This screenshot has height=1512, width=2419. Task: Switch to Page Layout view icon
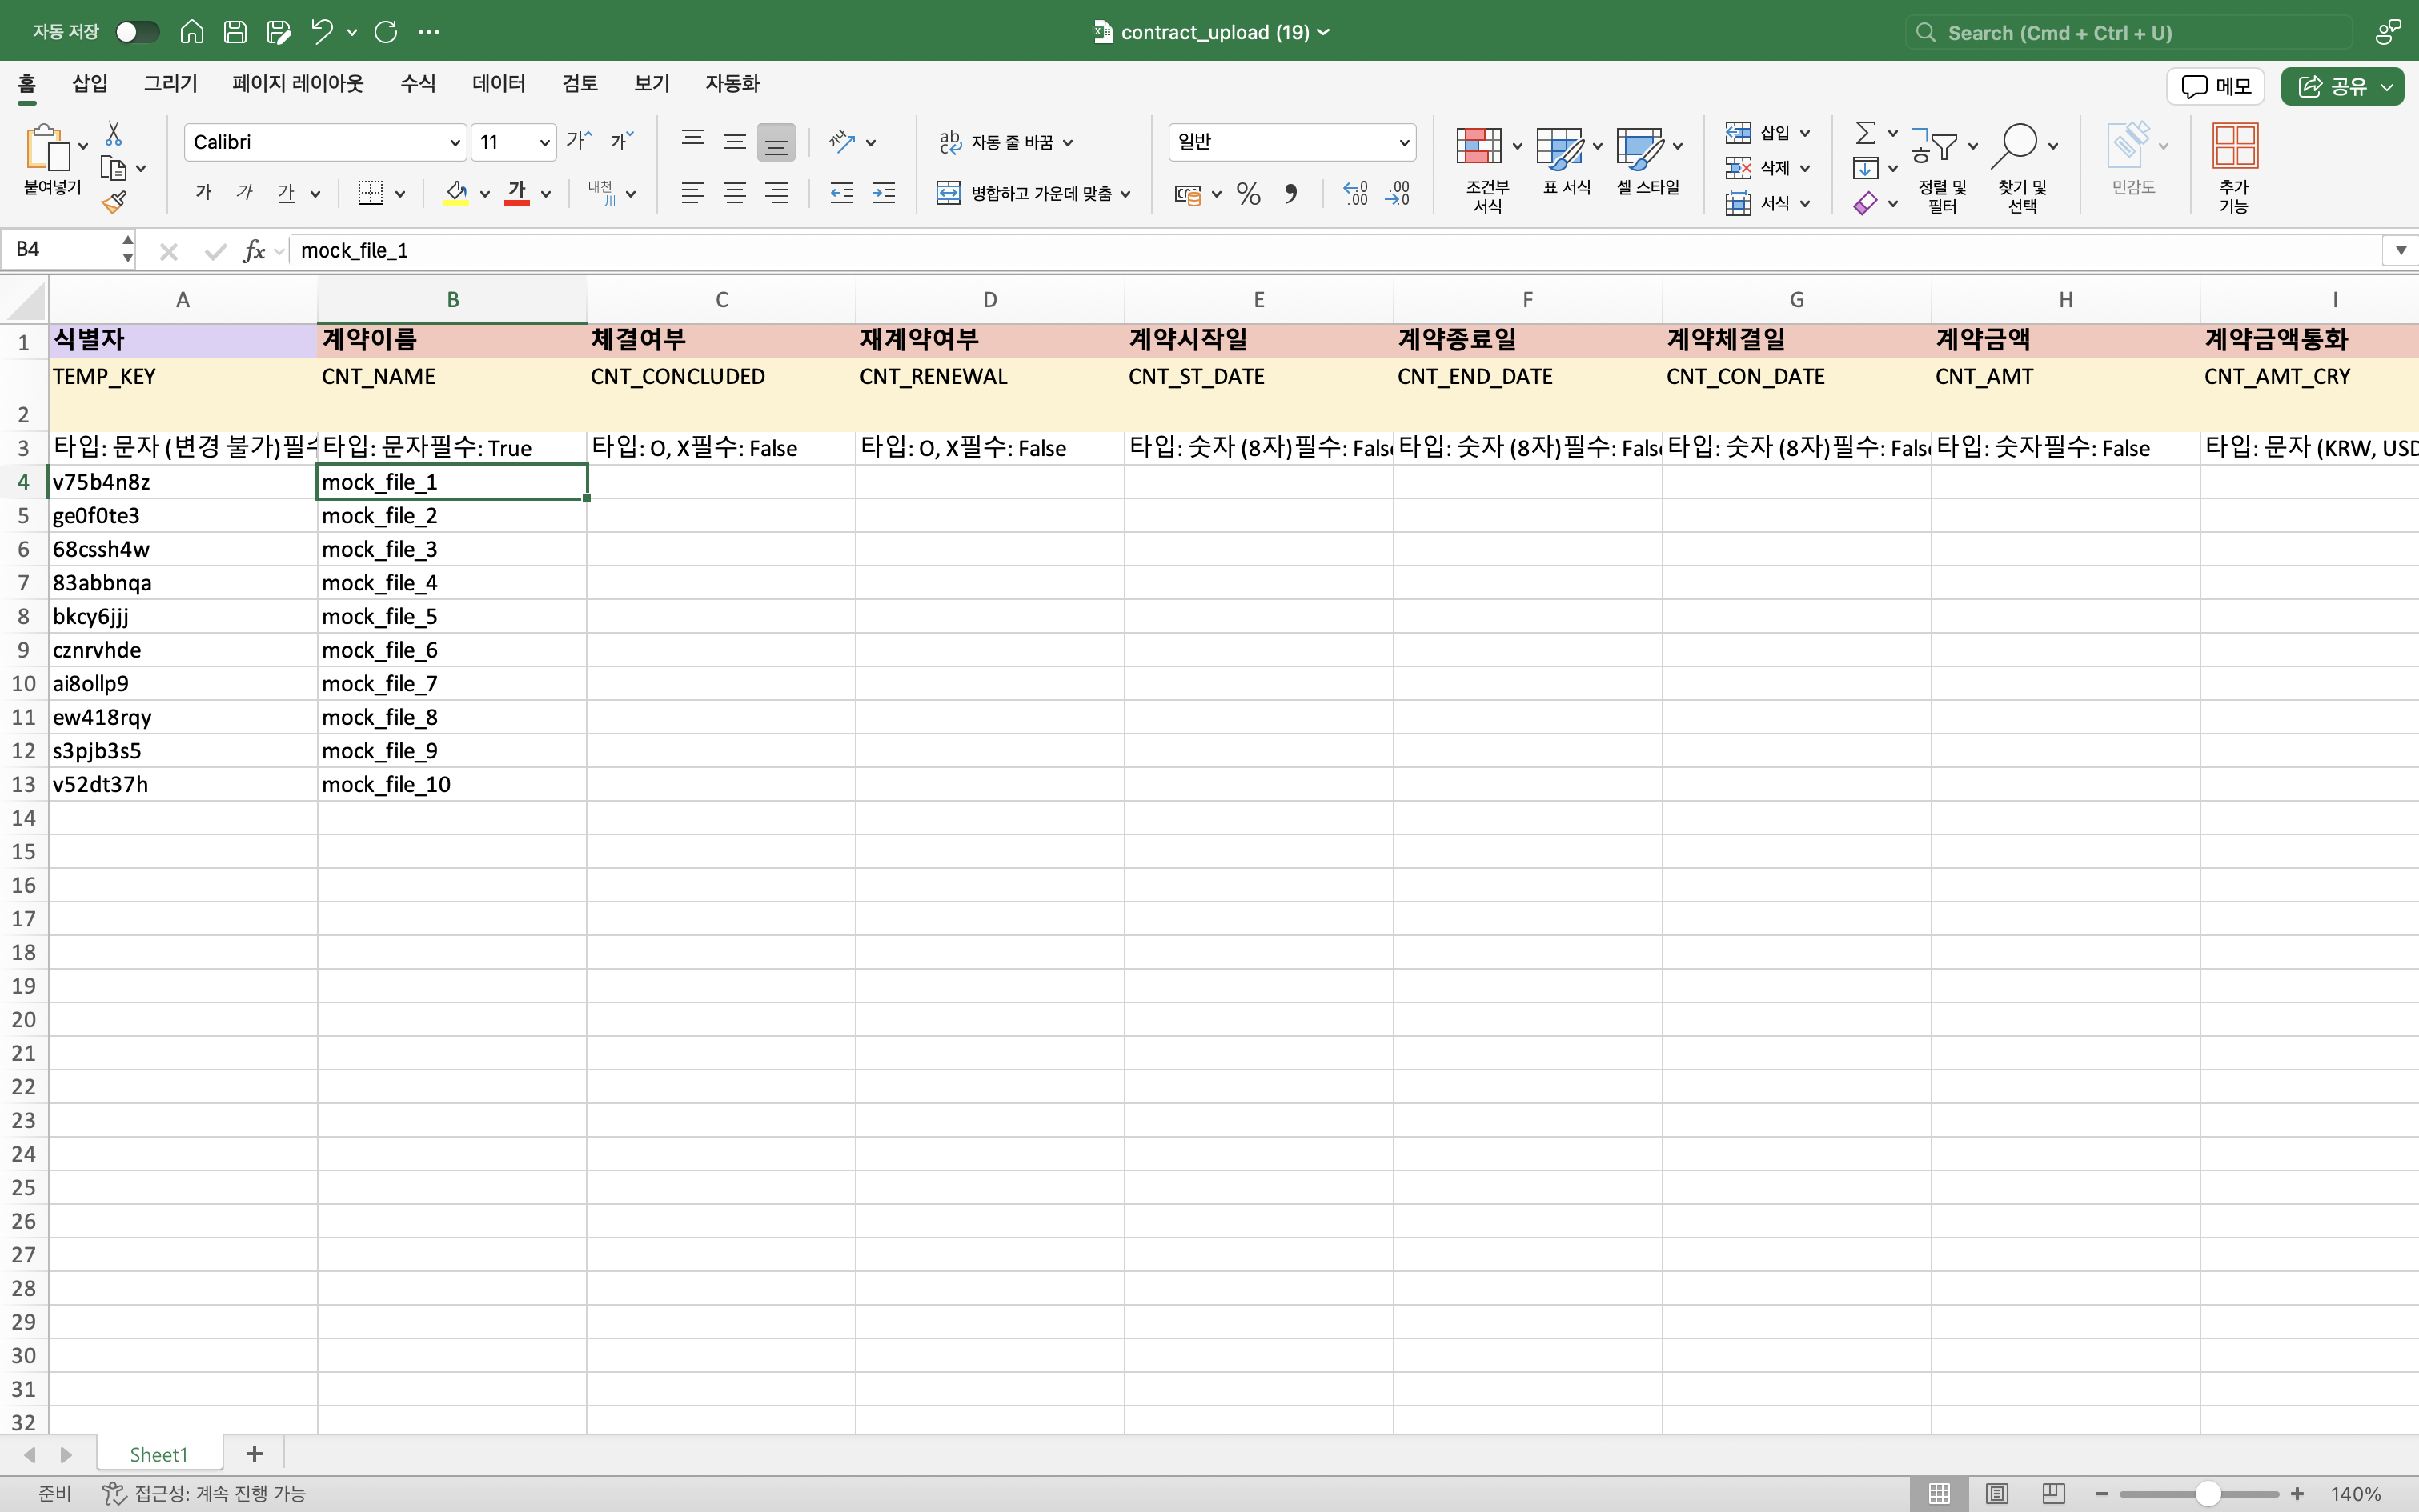(1997, 1493)
